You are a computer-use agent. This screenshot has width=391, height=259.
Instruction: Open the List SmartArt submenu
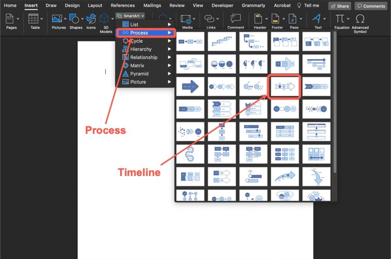pyautogui.click(x=145, y=25)
